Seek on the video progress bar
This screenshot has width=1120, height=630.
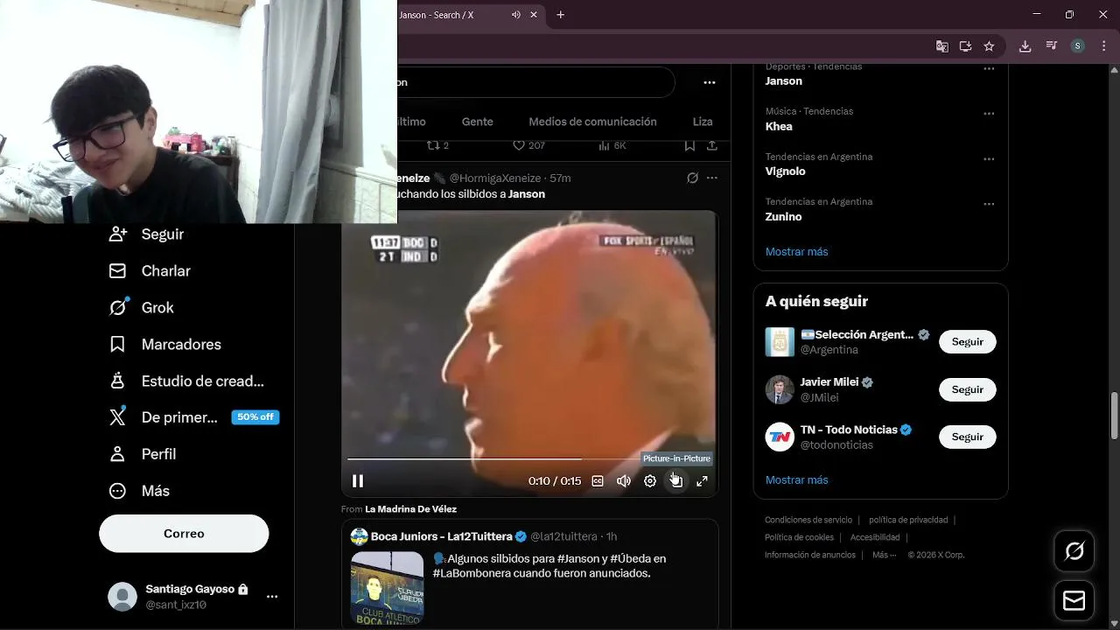tap(529, 458)
